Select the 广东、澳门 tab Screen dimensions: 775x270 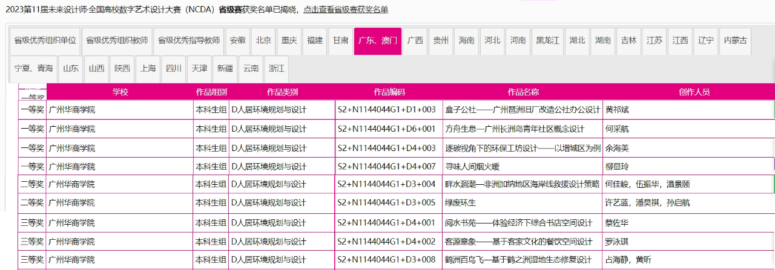point(378,41)
